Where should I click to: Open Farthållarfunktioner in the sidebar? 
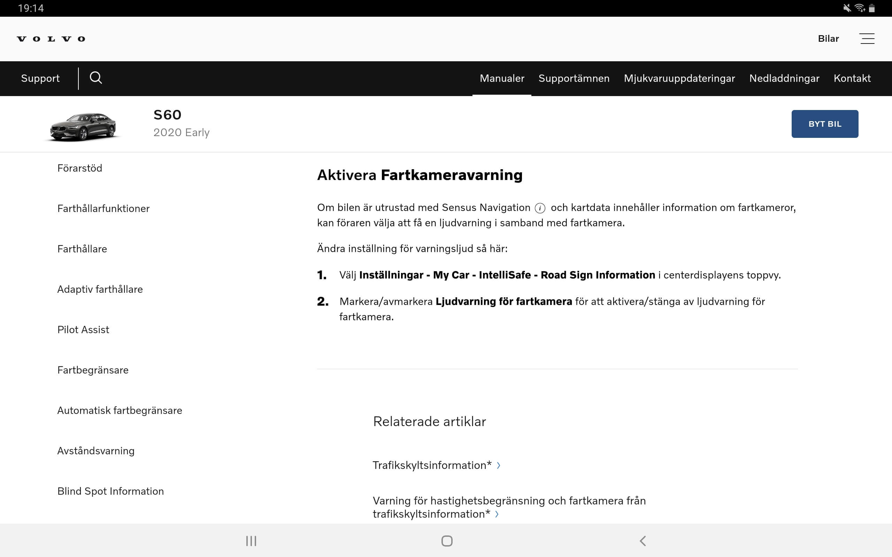(x=103, y=209)
